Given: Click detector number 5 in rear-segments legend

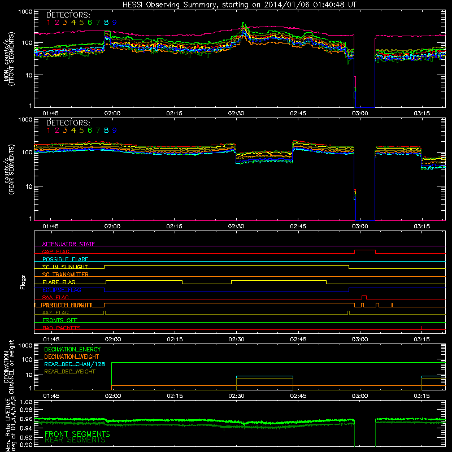Looking at the screenshot, I should click(x=81, y=131).
